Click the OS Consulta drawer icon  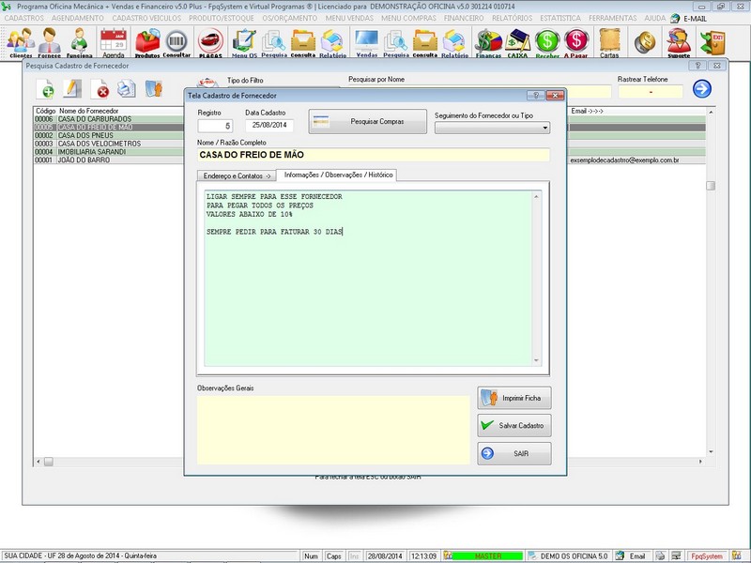(x=303, y=42)
